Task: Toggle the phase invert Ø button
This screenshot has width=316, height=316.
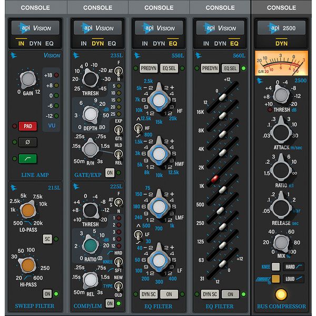Action: tap(28, 142)
